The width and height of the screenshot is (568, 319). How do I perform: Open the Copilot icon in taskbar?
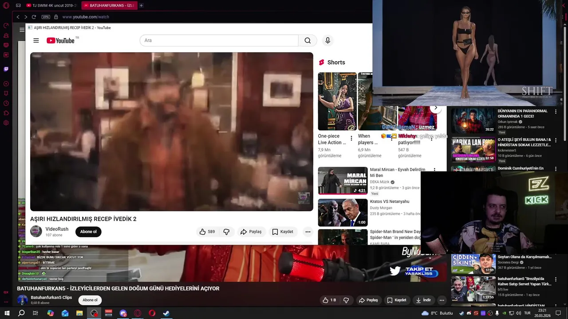pyautogui.click(x=50, y=313)
